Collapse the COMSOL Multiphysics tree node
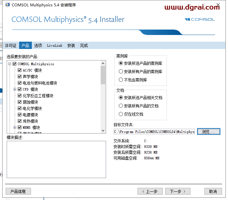Viewport: 228px width, 200px height. click(x=10, y=64)
